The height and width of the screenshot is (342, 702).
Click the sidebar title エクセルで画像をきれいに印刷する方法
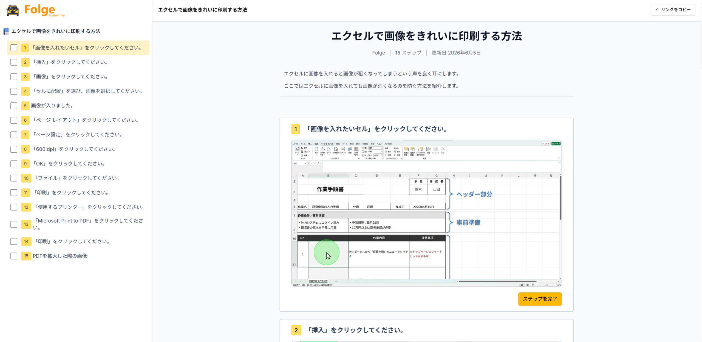[56, 32]
